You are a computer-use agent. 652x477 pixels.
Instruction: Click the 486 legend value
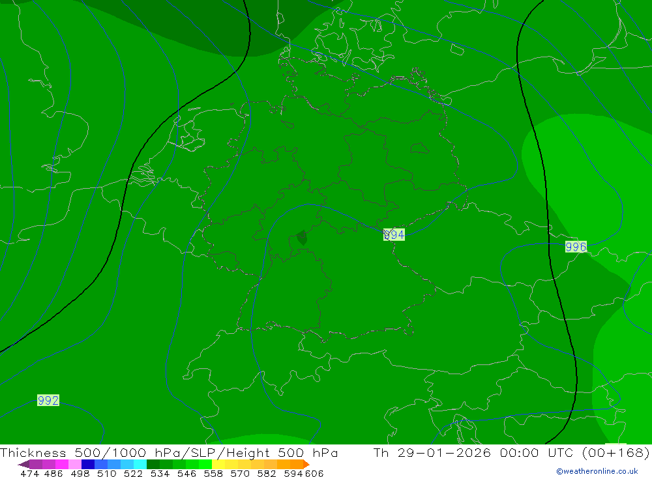pyautogui.click(x=53, y=473)
